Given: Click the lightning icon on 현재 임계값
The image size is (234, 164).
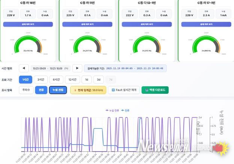Looking at the screenshot, I should tap(75, 90).
